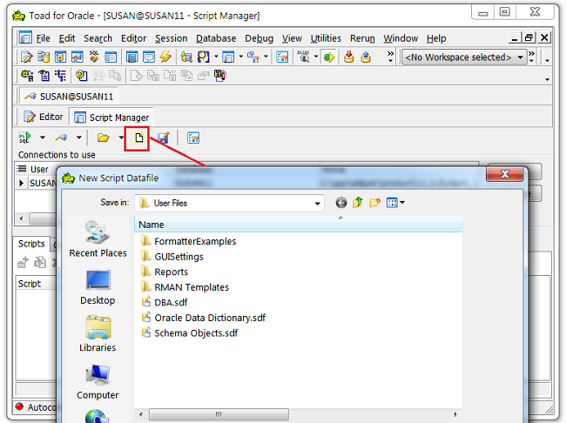566x423 pixels.
Task: Click the gear icon on second toolbar row
Action: click(x=27, y=76)
